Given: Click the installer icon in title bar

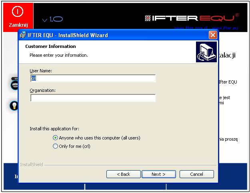Looking at the screenshot, I should point(23,35).
